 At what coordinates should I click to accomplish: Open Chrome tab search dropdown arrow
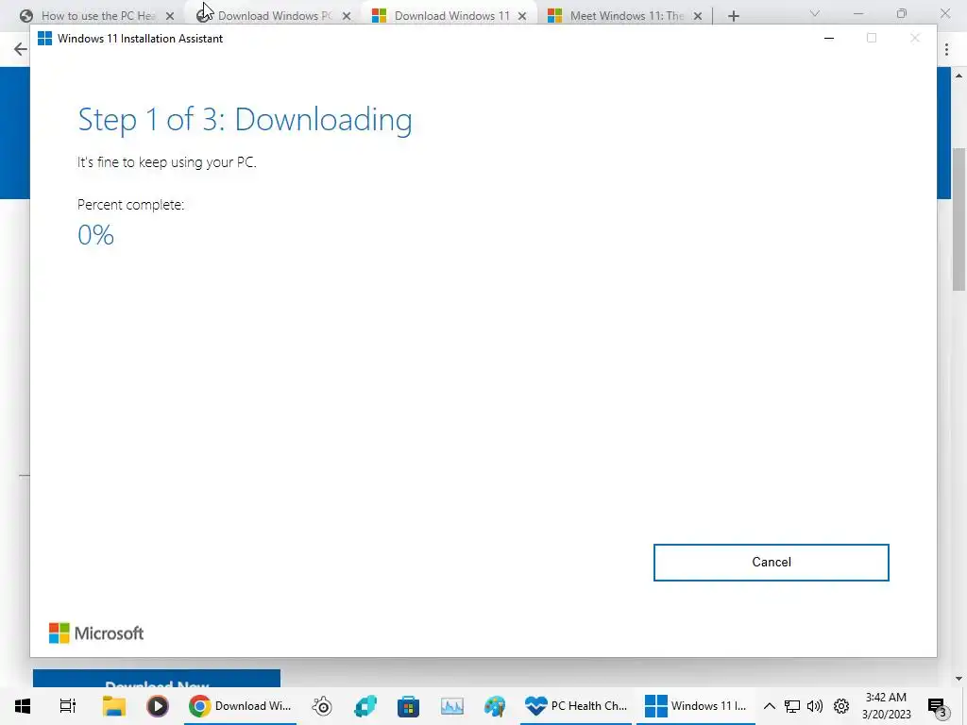[815, 13]
